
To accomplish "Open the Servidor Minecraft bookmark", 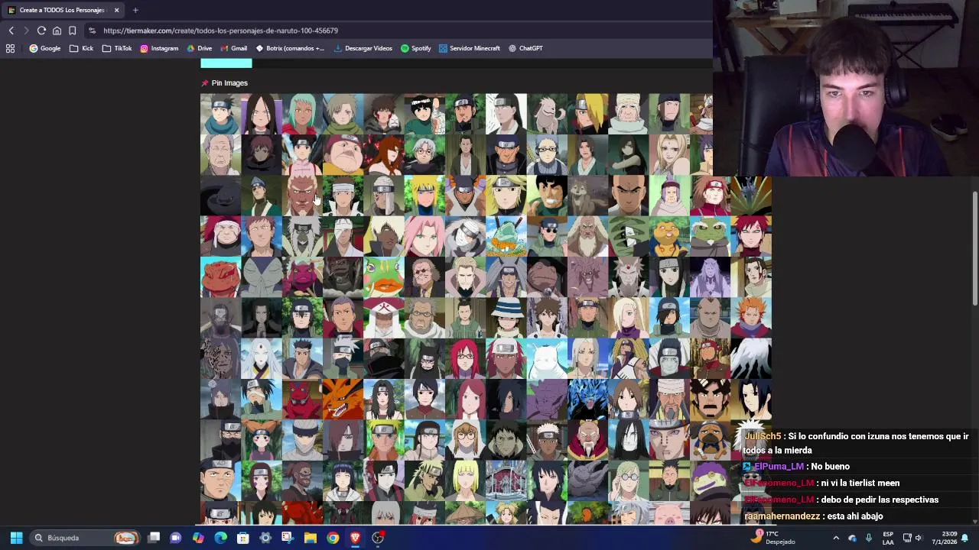I will coord(470,48).
